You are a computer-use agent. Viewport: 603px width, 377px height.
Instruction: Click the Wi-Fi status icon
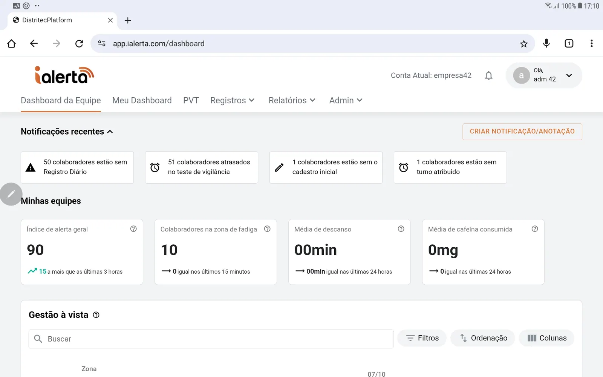coord(548,6)
